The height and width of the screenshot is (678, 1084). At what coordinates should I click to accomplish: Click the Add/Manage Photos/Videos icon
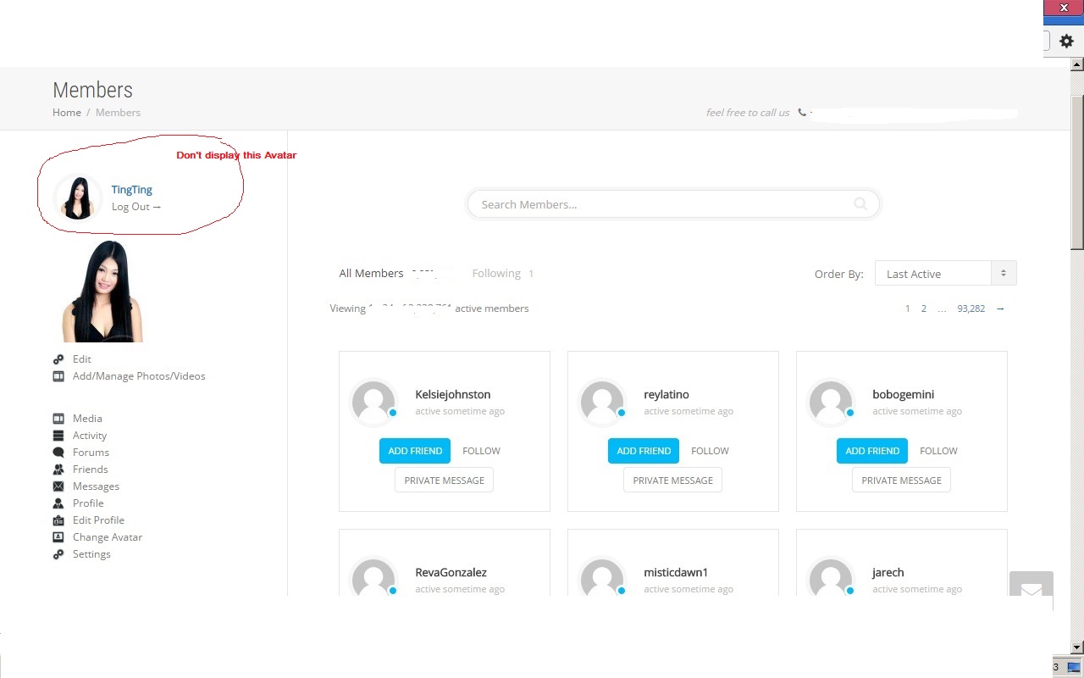pos(58,376)
